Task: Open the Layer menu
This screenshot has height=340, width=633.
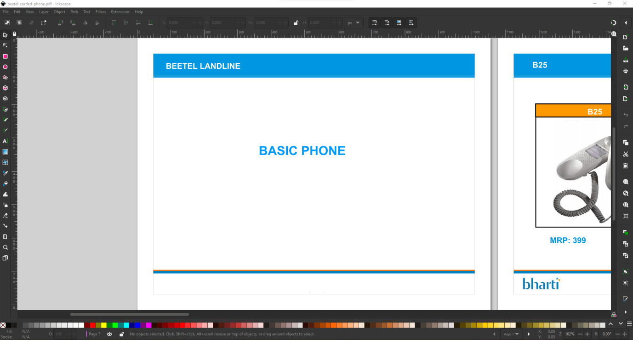Action: click(x=44, y=12)
